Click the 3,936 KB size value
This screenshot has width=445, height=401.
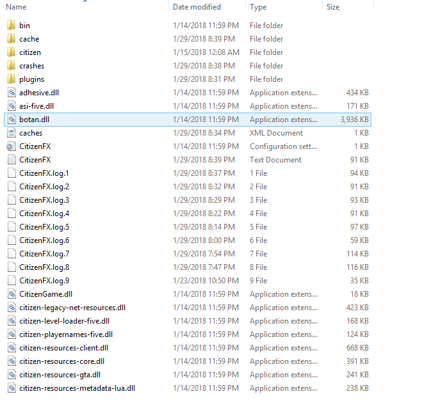click(x=355, y=120)
